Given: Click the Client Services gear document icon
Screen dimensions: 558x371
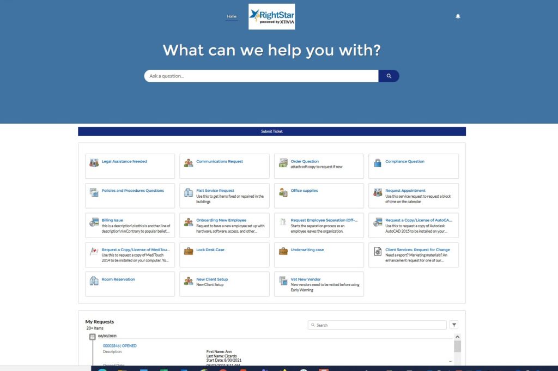Looking at the screenshot, I should [x=378, y=251].
